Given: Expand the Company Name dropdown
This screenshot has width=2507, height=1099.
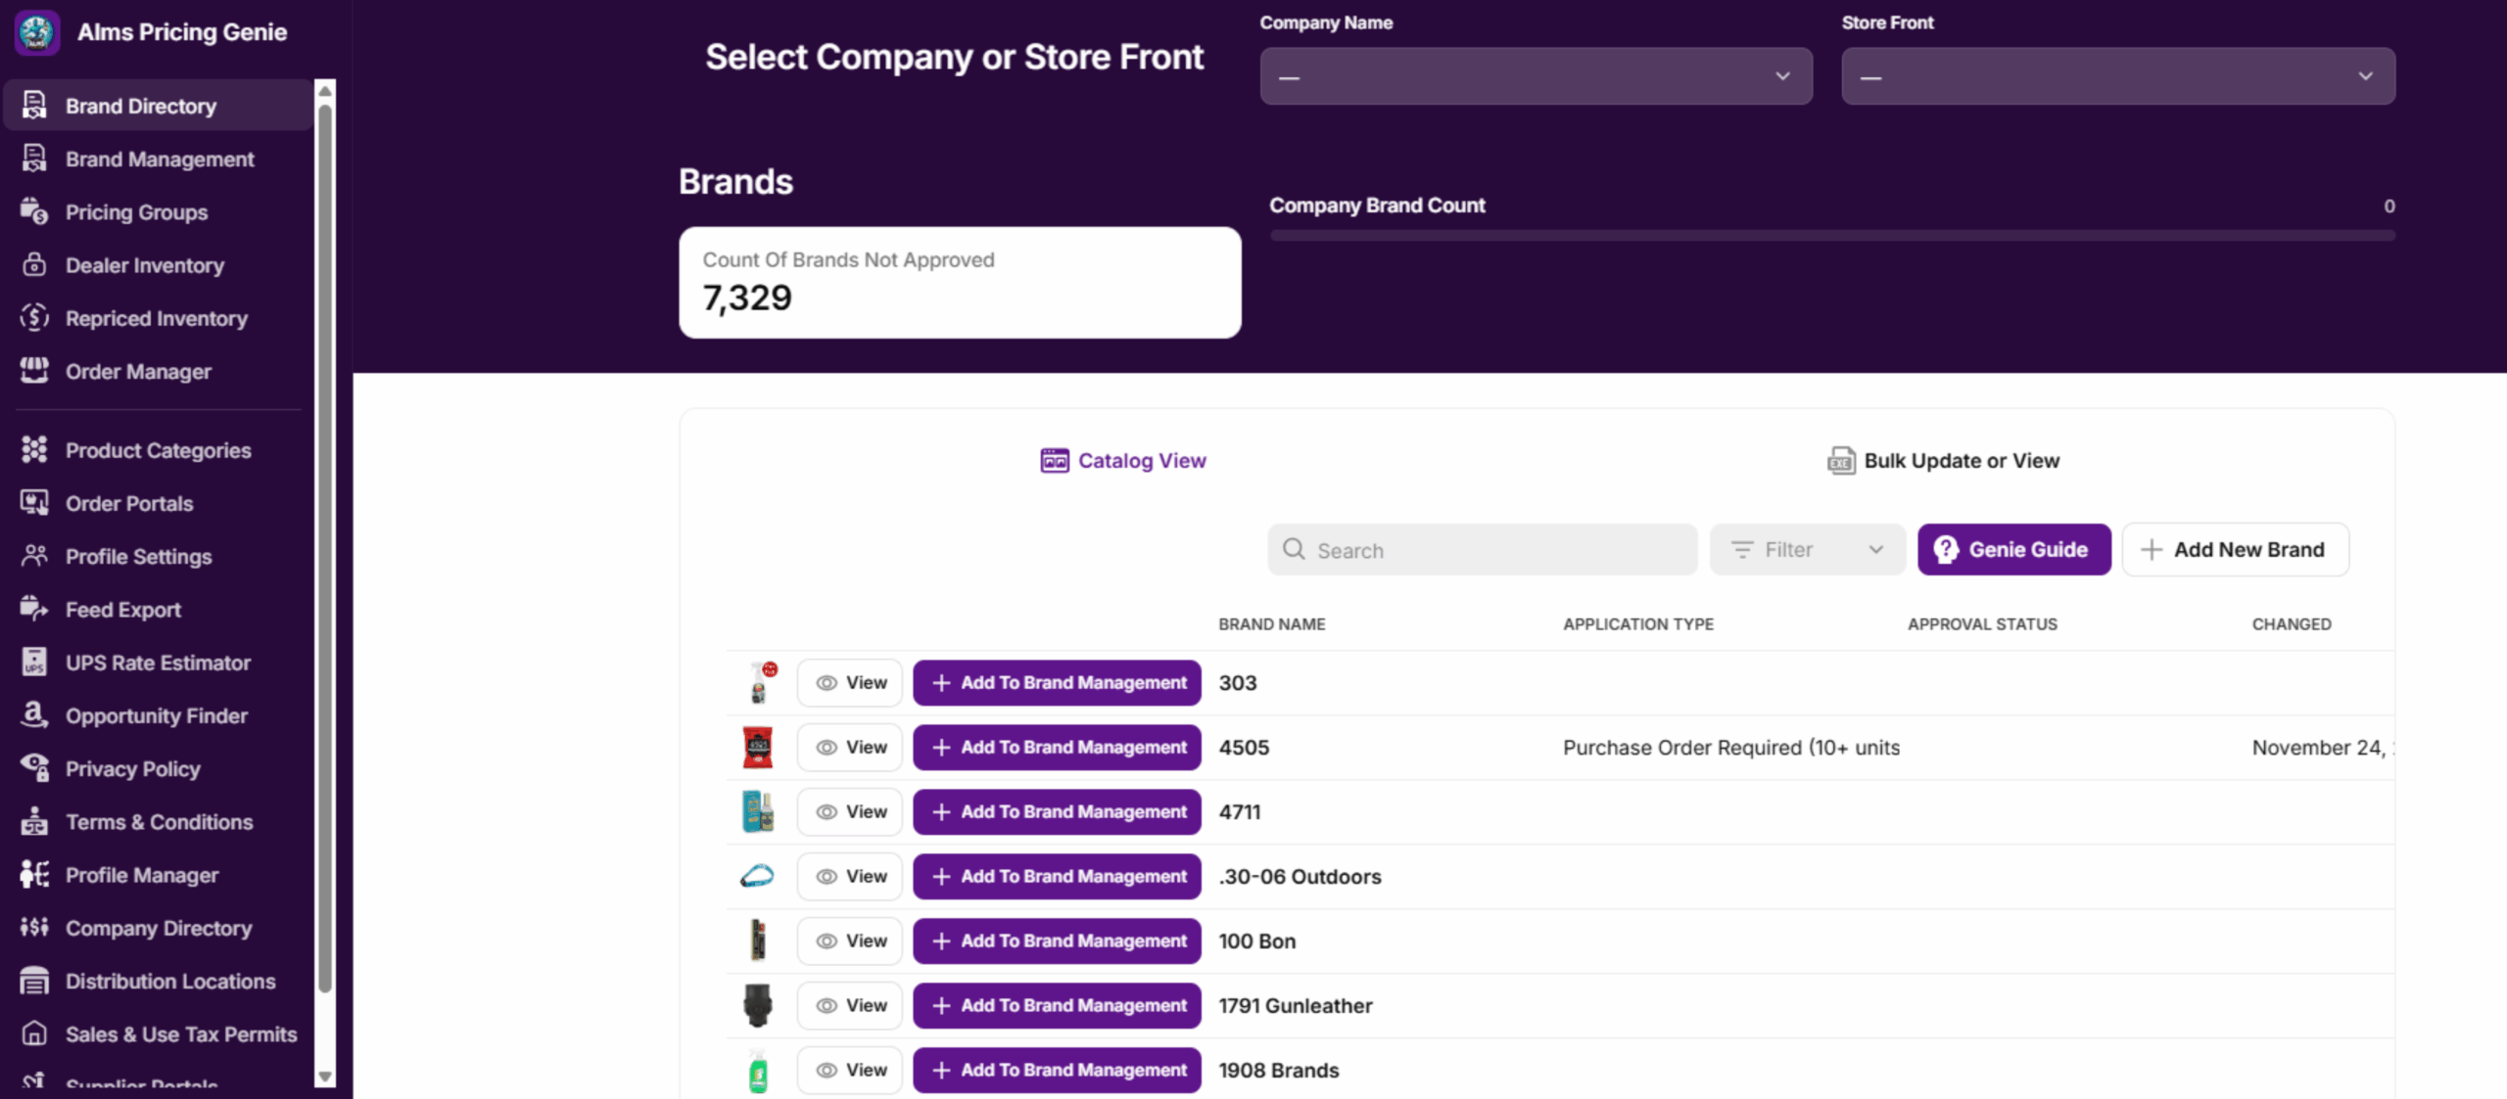Looking at the screenshot, I should (x=1536, y=76).
